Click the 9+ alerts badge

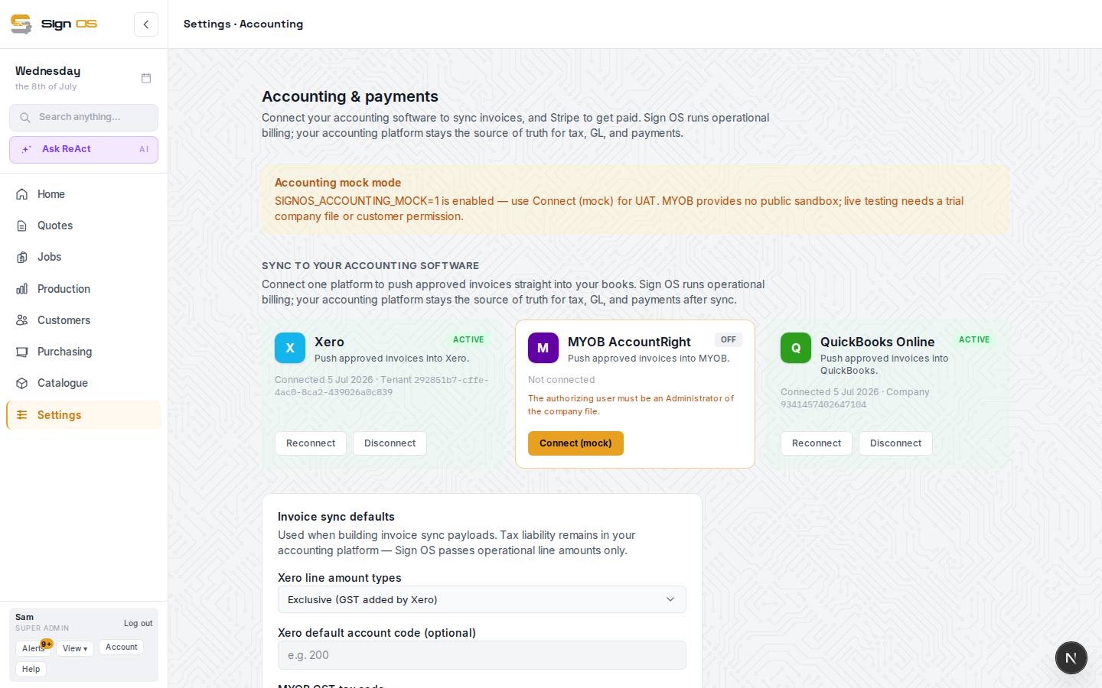[47, 644]
